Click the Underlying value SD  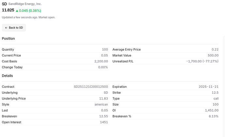(x=106, y=93)
